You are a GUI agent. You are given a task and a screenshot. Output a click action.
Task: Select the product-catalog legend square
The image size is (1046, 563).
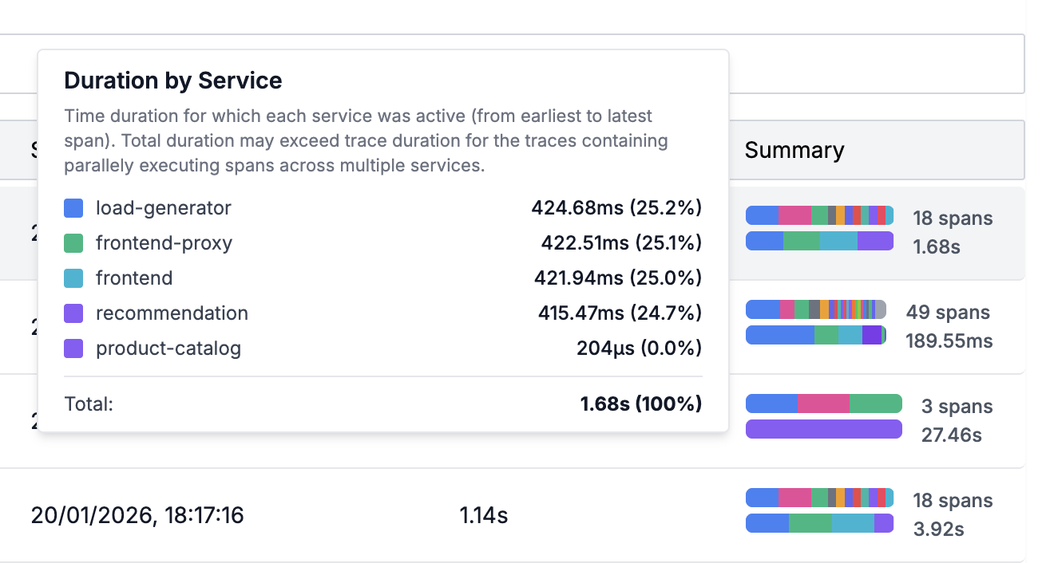coord(73,348)
